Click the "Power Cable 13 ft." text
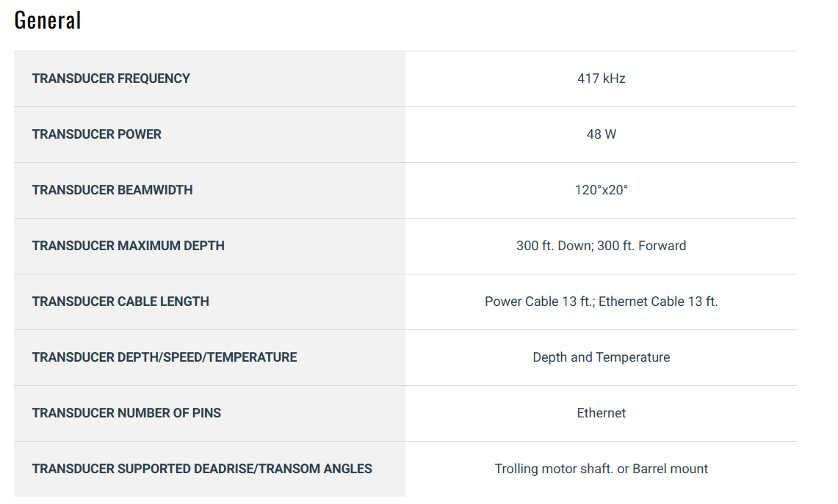The height and width of the screenshot is (504, 838). pyautogui.click(x=539, y=302)
